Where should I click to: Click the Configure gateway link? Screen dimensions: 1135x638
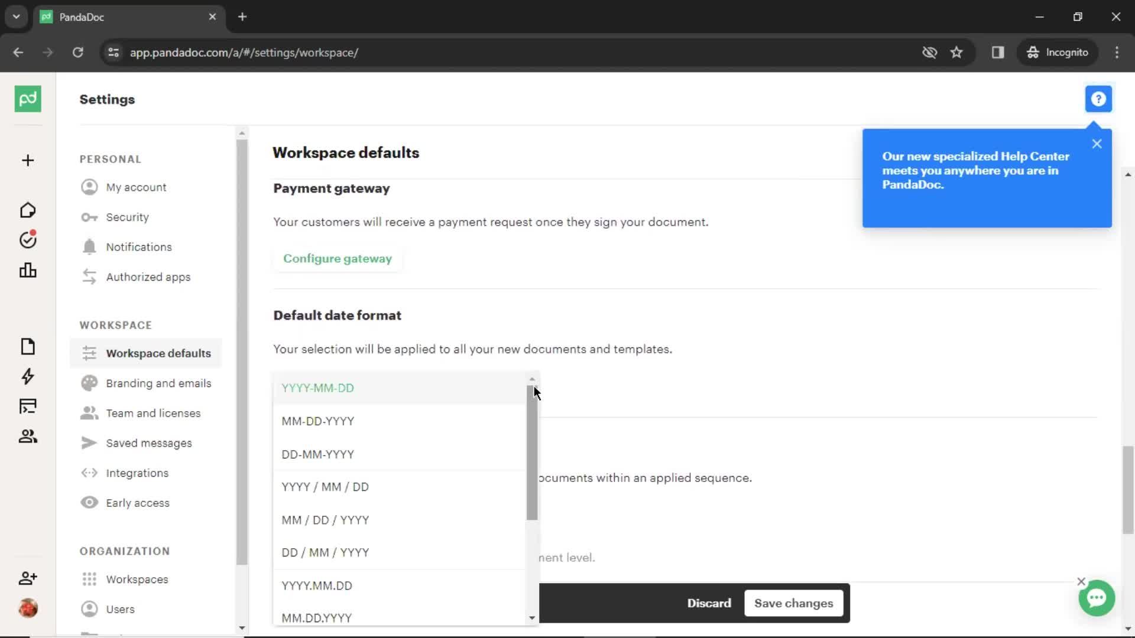tap(338, 258)
